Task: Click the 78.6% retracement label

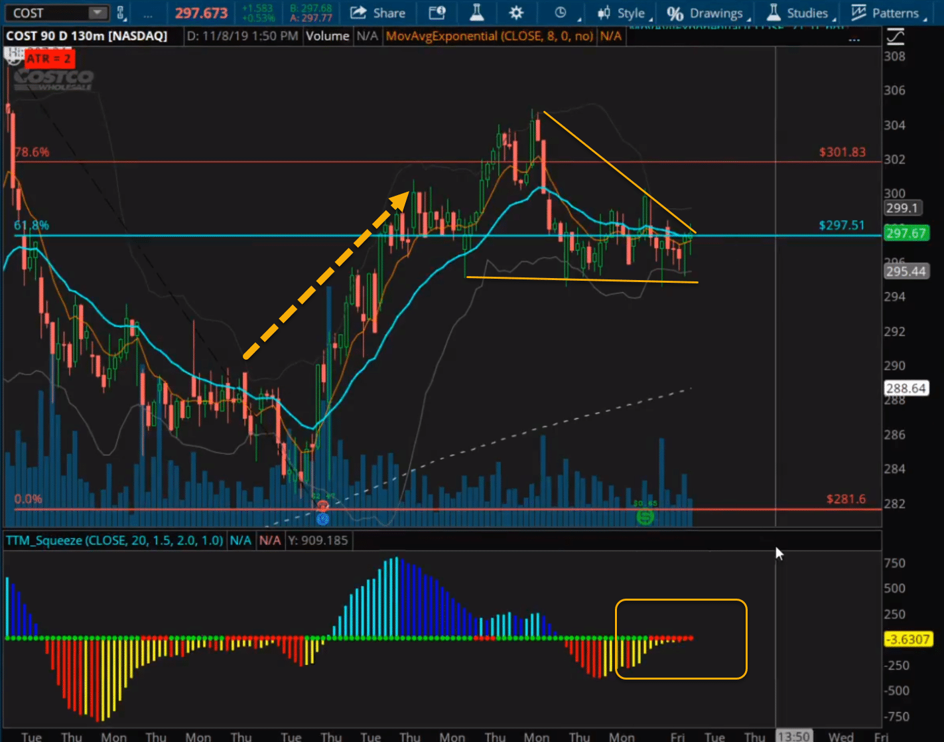Action: [x=32, y=152]
